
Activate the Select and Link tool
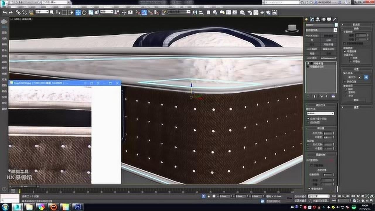18,12
